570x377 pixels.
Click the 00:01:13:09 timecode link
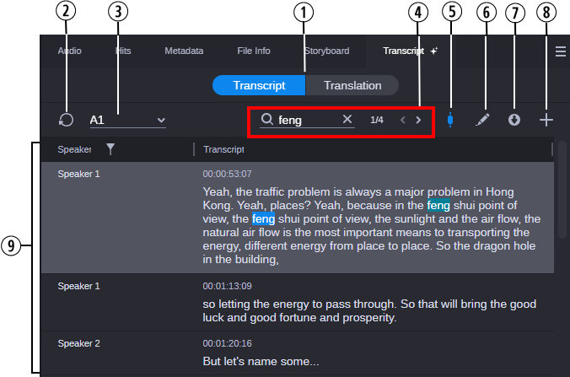click(228, 286)
